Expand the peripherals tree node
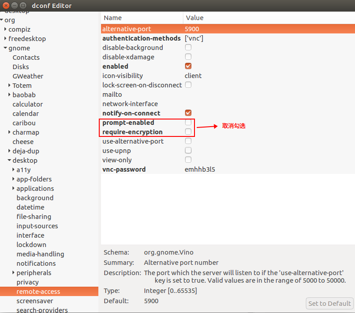Screen dimensions: 355x313 (x=13, y=272)
